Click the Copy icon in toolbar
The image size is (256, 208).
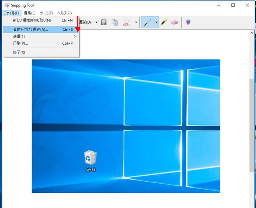pos(114,22)
